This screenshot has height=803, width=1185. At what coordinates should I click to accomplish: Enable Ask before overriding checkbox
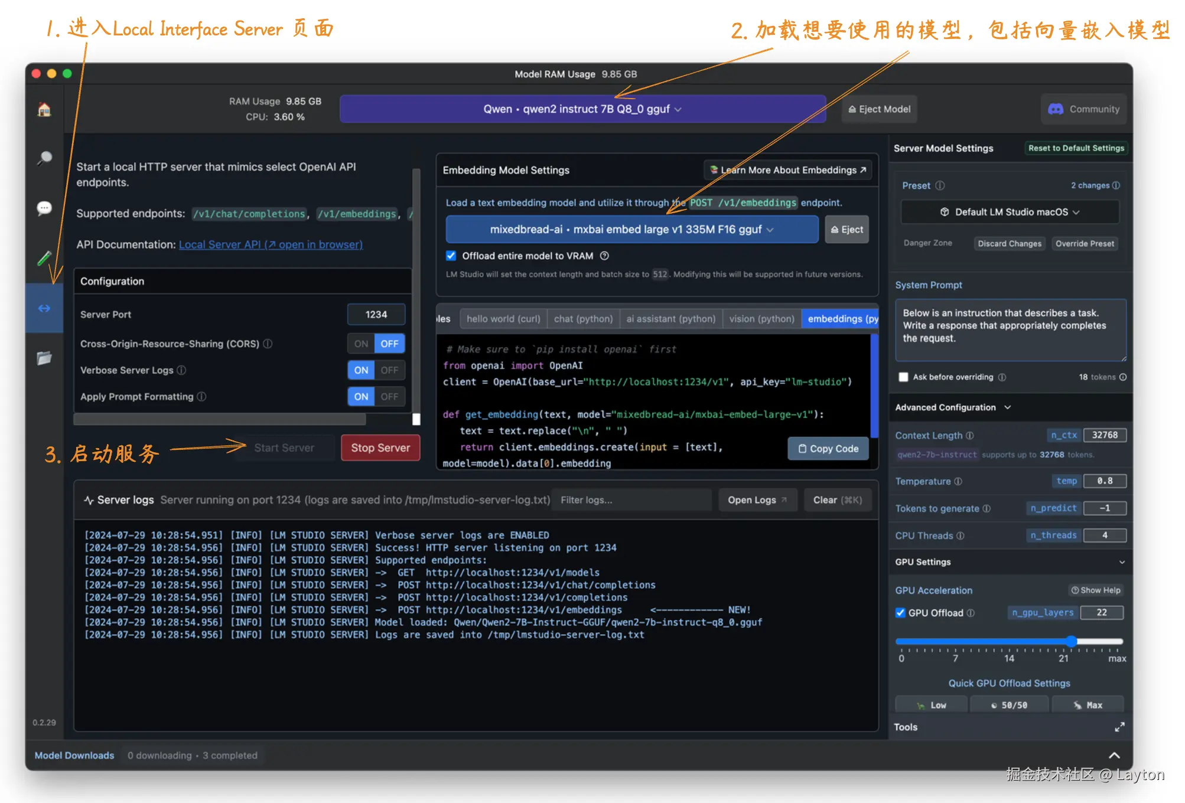point(903,377)
